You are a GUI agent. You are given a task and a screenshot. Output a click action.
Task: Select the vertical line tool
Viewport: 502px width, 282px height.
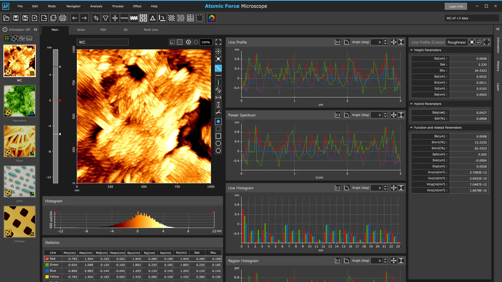click(218, 83)
